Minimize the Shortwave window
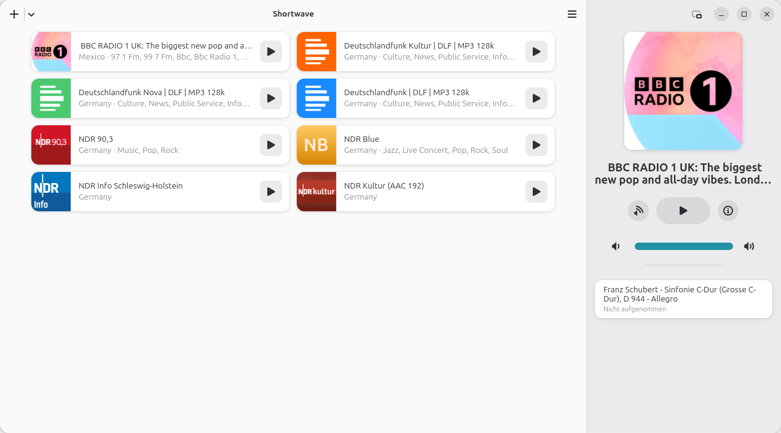The height and width of the screenshot is (433, 781). pyautogui.click(x=721, y=14)
